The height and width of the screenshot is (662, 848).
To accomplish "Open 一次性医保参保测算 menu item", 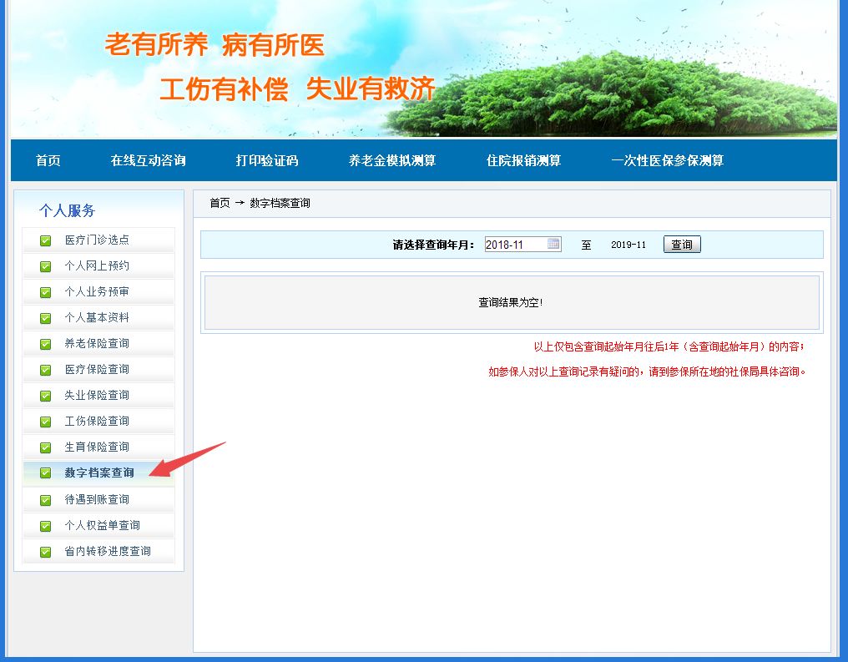I will point(667,160).
